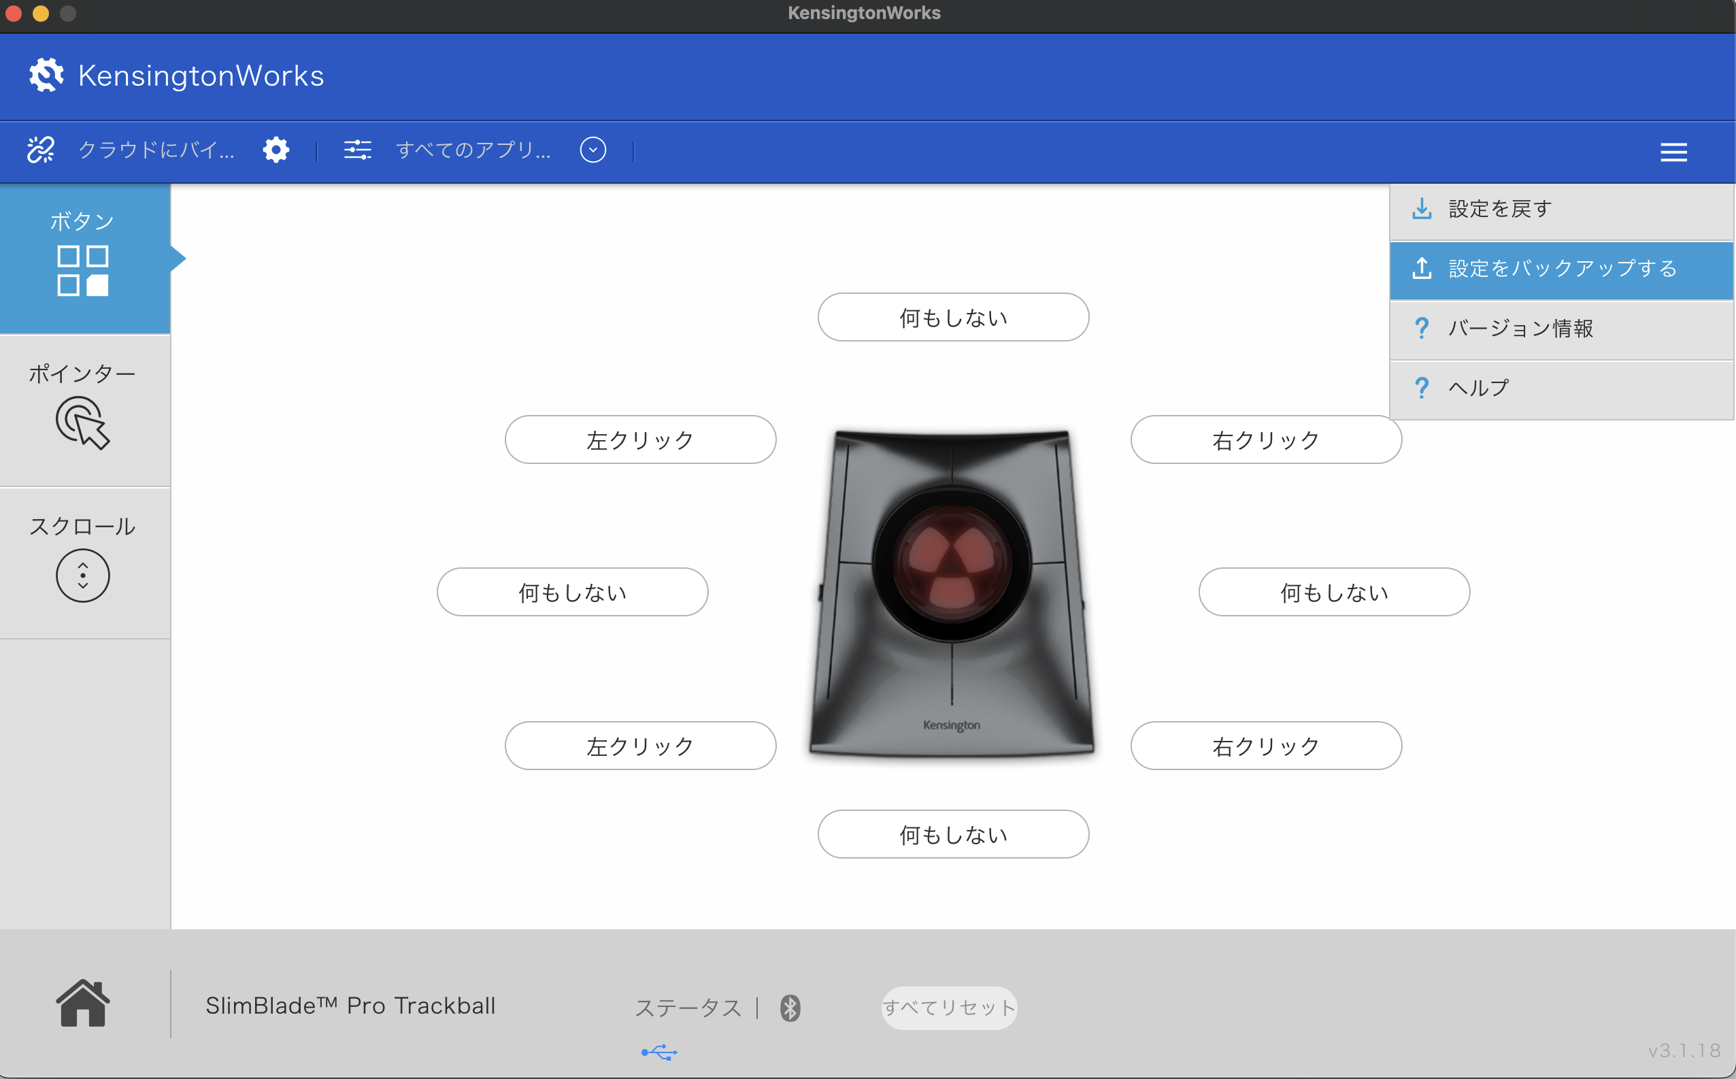1736x1079 pixels.
Task: Open upper 左クリック button assignment
Action: [640, 439]
